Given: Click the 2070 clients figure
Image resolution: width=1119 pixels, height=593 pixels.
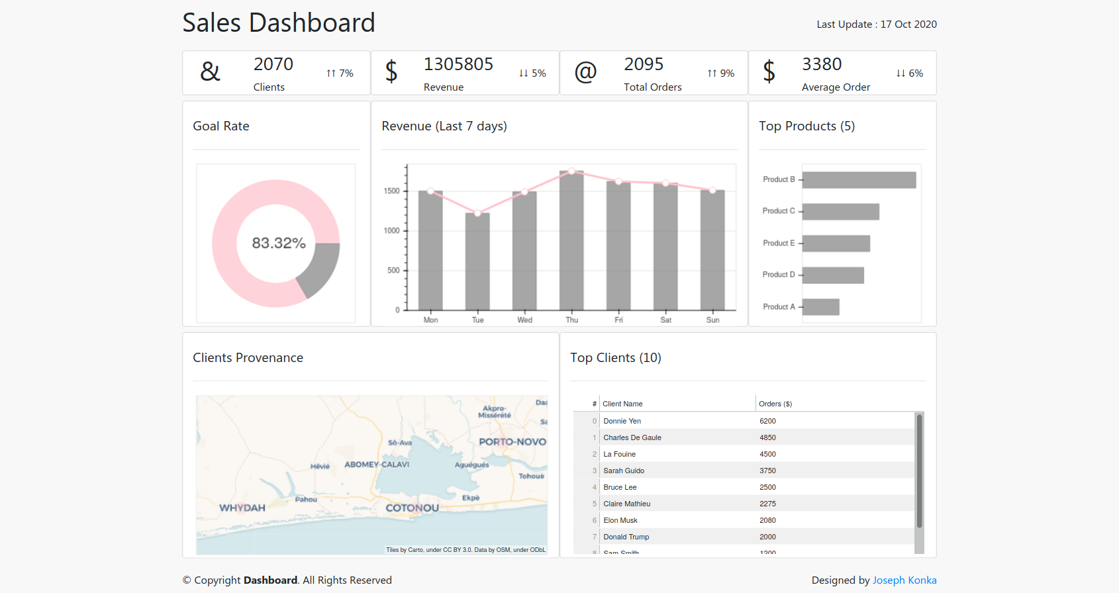Looking at the screenshot, I should tap(273, 64).
